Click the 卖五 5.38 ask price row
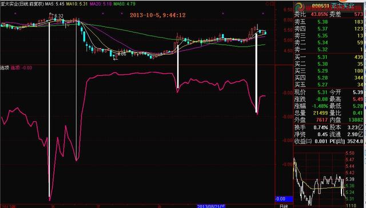366x208 pixels. [x=329, y=22]
